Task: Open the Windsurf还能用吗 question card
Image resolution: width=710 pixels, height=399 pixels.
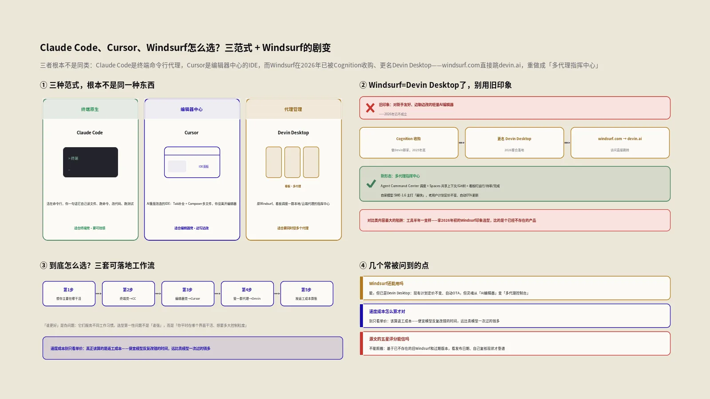Action: 515,288
